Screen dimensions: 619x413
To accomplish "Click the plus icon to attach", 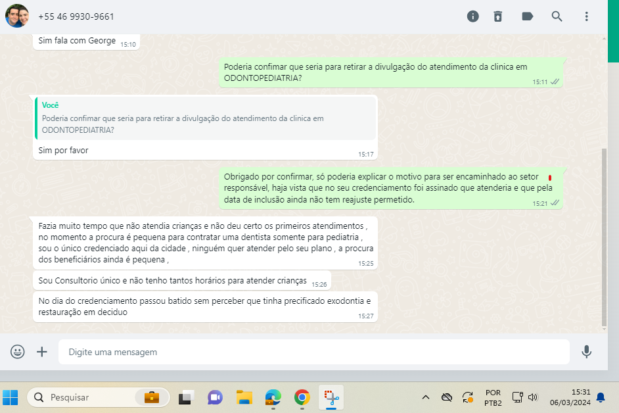I will tap(42, 352).
